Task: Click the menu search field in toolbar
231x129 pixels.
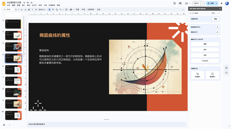Action: point(8,10)
